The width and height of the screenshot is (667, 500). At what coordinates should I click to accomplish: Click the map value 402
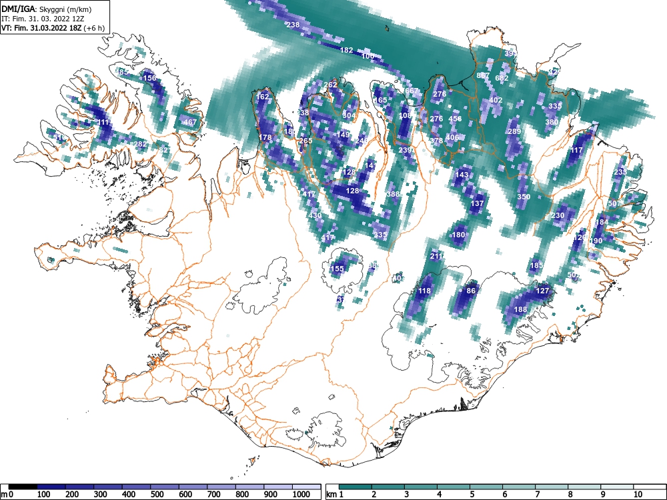point(496,101)
